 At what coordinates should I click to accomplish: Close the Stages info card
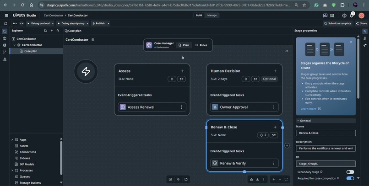pyautogui.click(x=351, y=42)
